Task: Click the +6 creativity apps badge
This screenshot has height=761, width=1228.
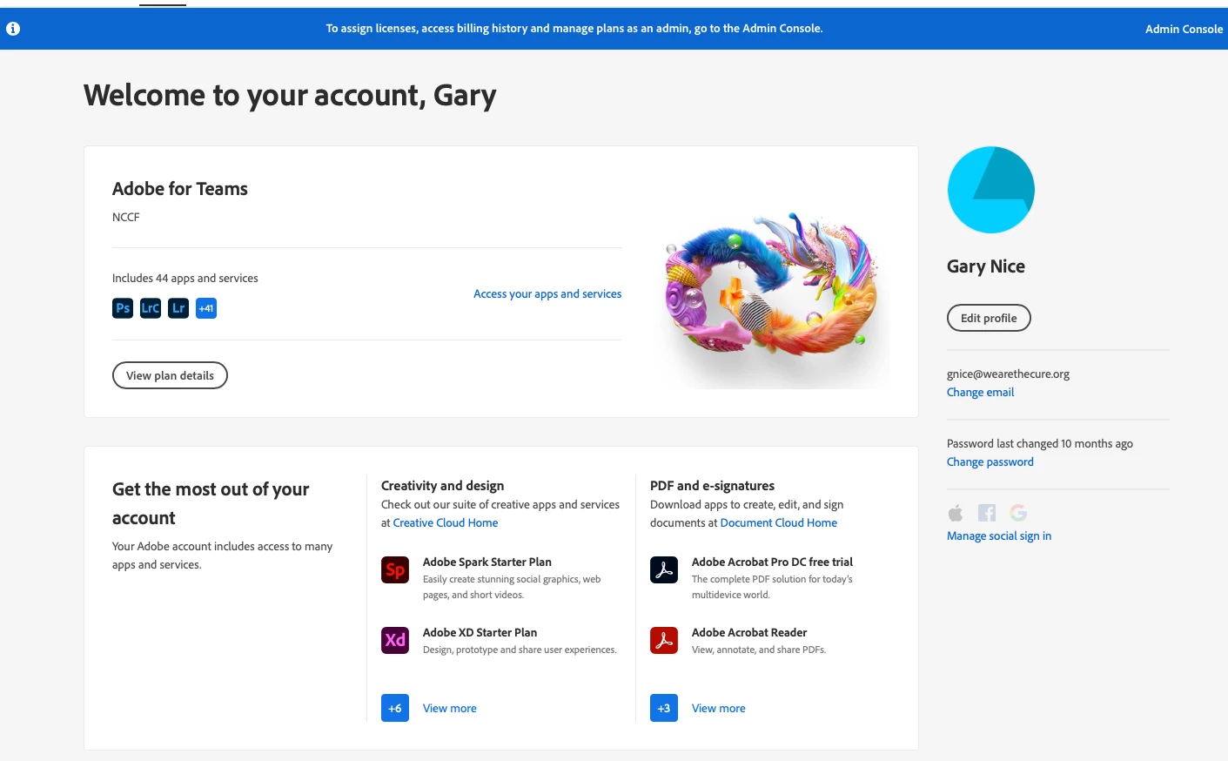Action: [395, 708]
